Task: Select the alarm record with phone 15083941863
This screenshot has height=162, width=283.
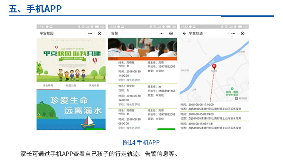Action: coord(142,95)
